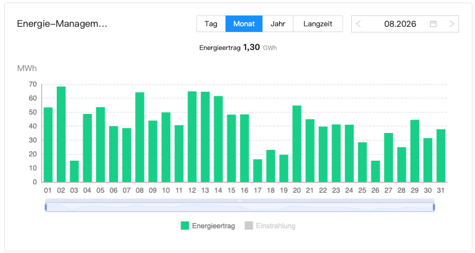Viewport: 475px width, 253px height.
Task: Open the Jahr tab
Action: pos(278,24)
